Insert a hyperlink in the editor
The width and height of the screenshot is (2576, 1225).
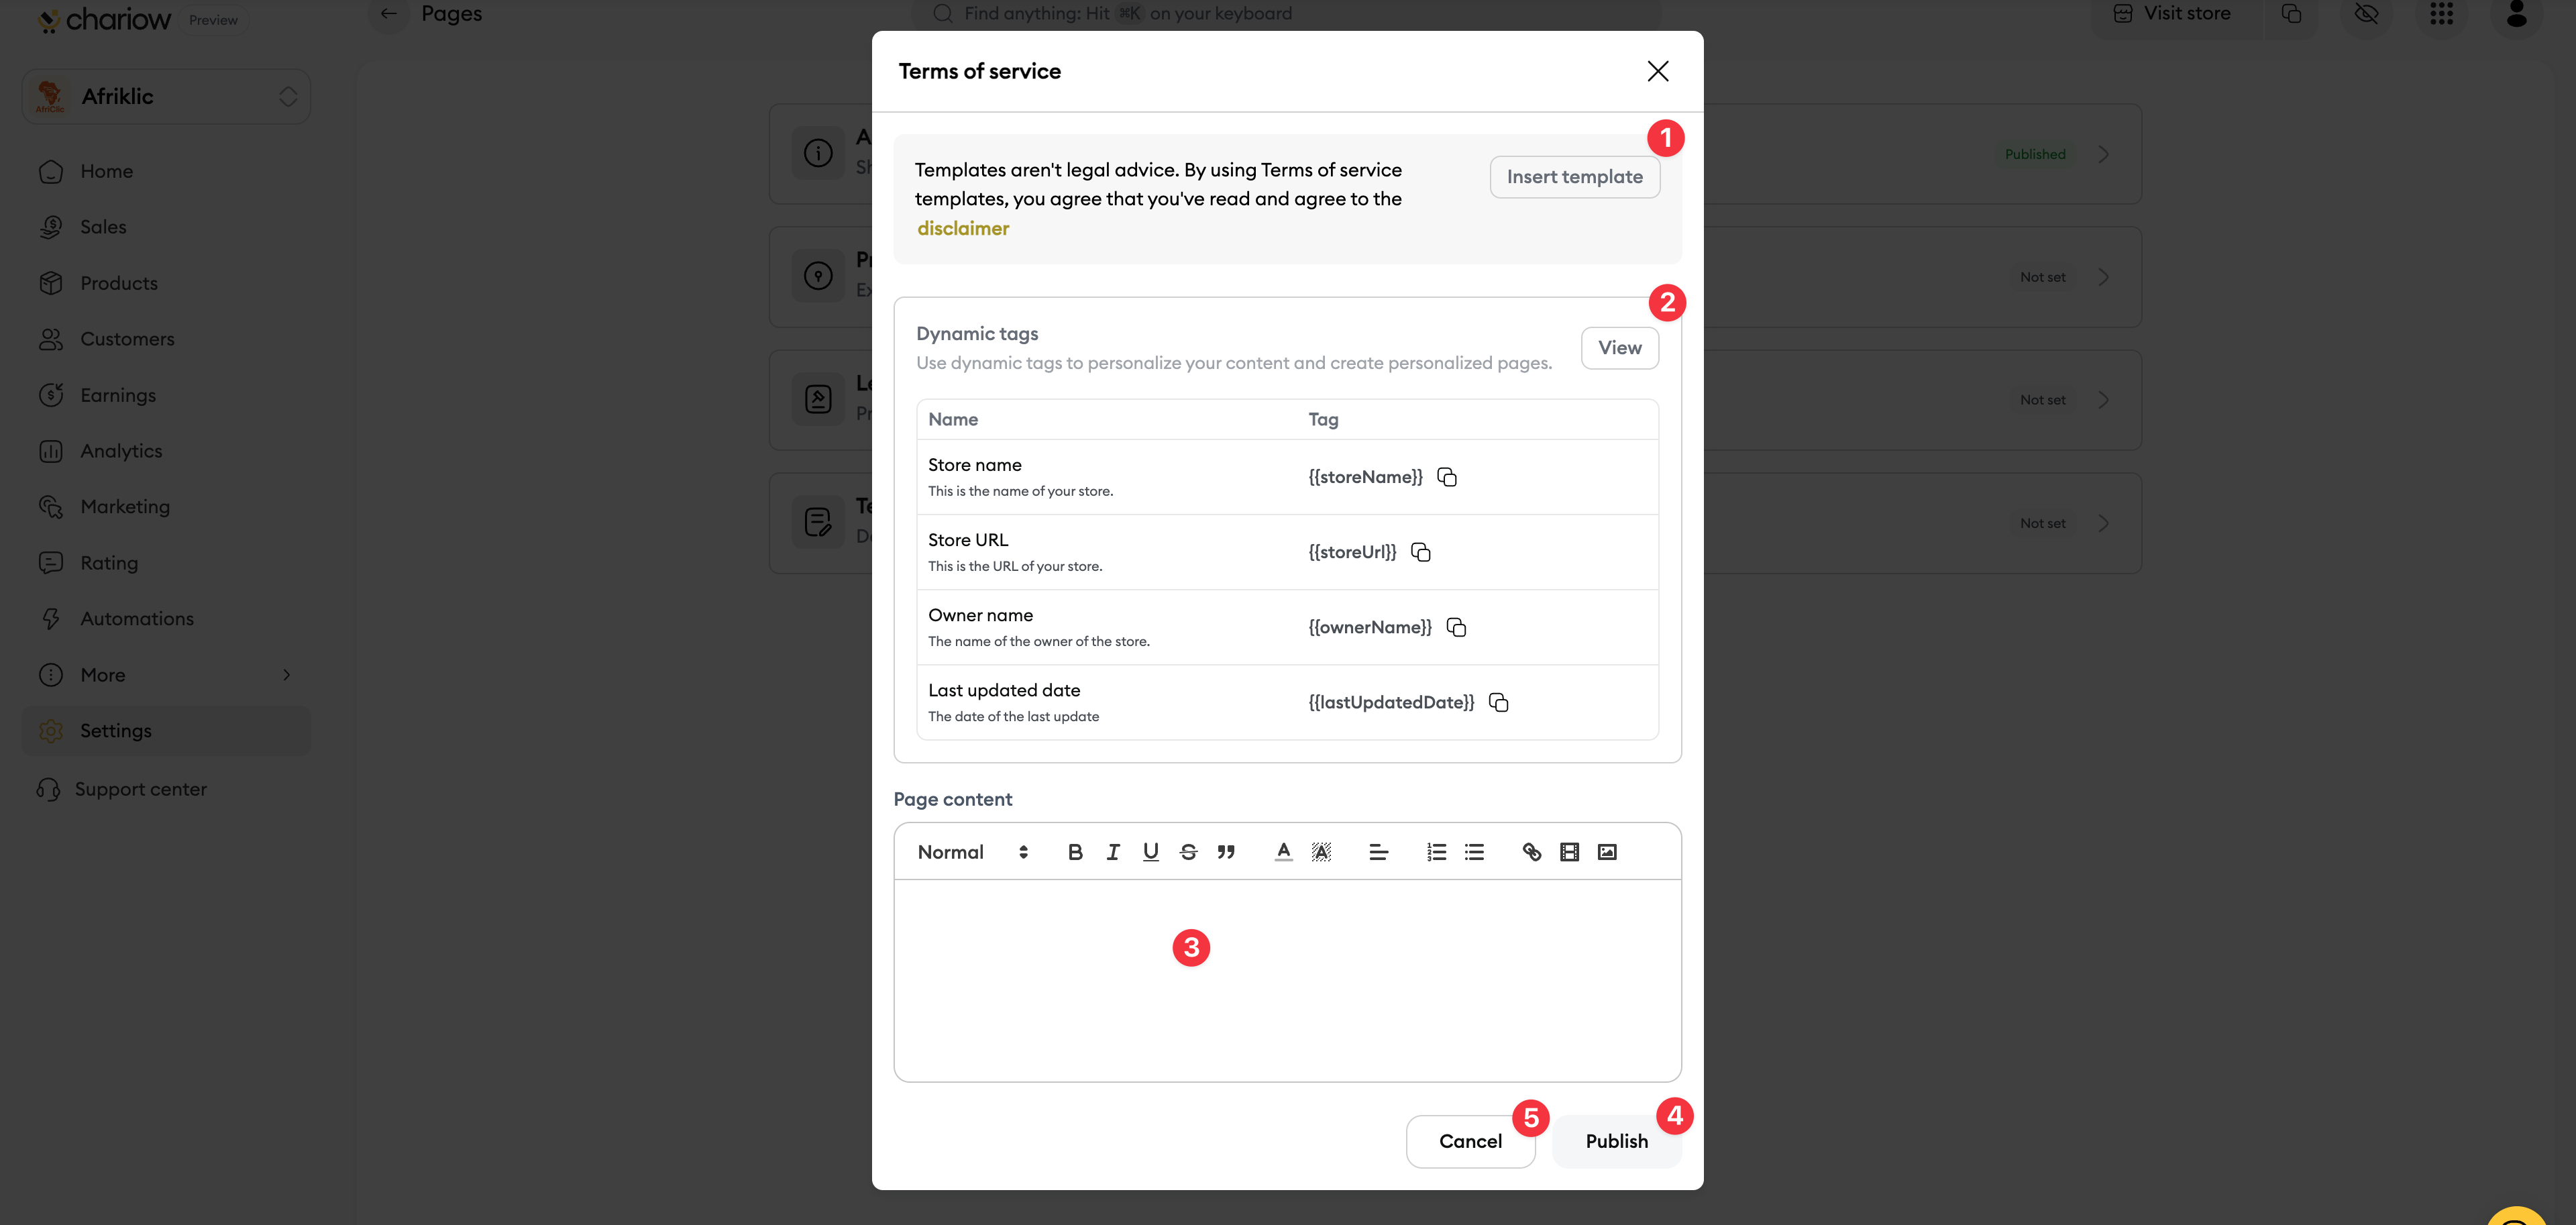tap(1531, 852)
